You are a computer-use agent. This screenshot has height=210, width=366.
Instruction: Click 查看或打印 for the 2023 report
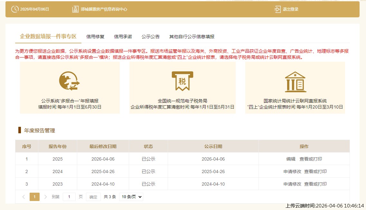coord(315,184)
